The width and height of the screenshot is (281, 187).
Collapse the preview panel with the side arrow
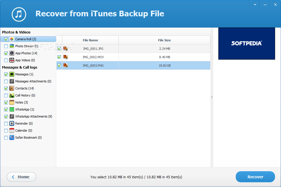tap(212, 97)
